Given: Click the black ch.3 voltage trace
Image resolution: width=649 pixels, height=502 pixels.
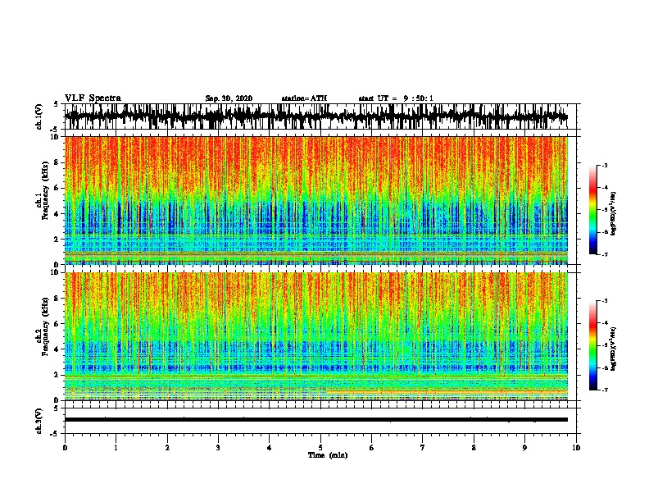Looking at the screenshot, I should click(x=316, y=420).
